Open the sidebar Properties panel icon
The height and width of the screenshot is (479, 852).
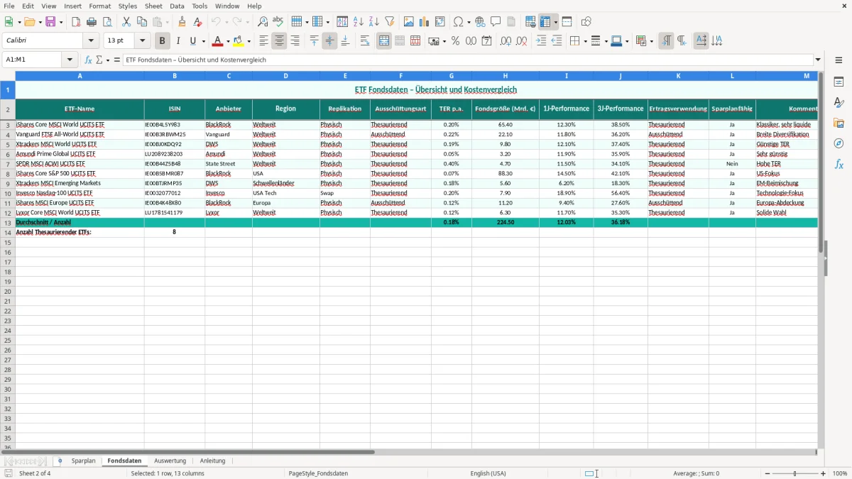pyautogui.click(x=839, y=82)
